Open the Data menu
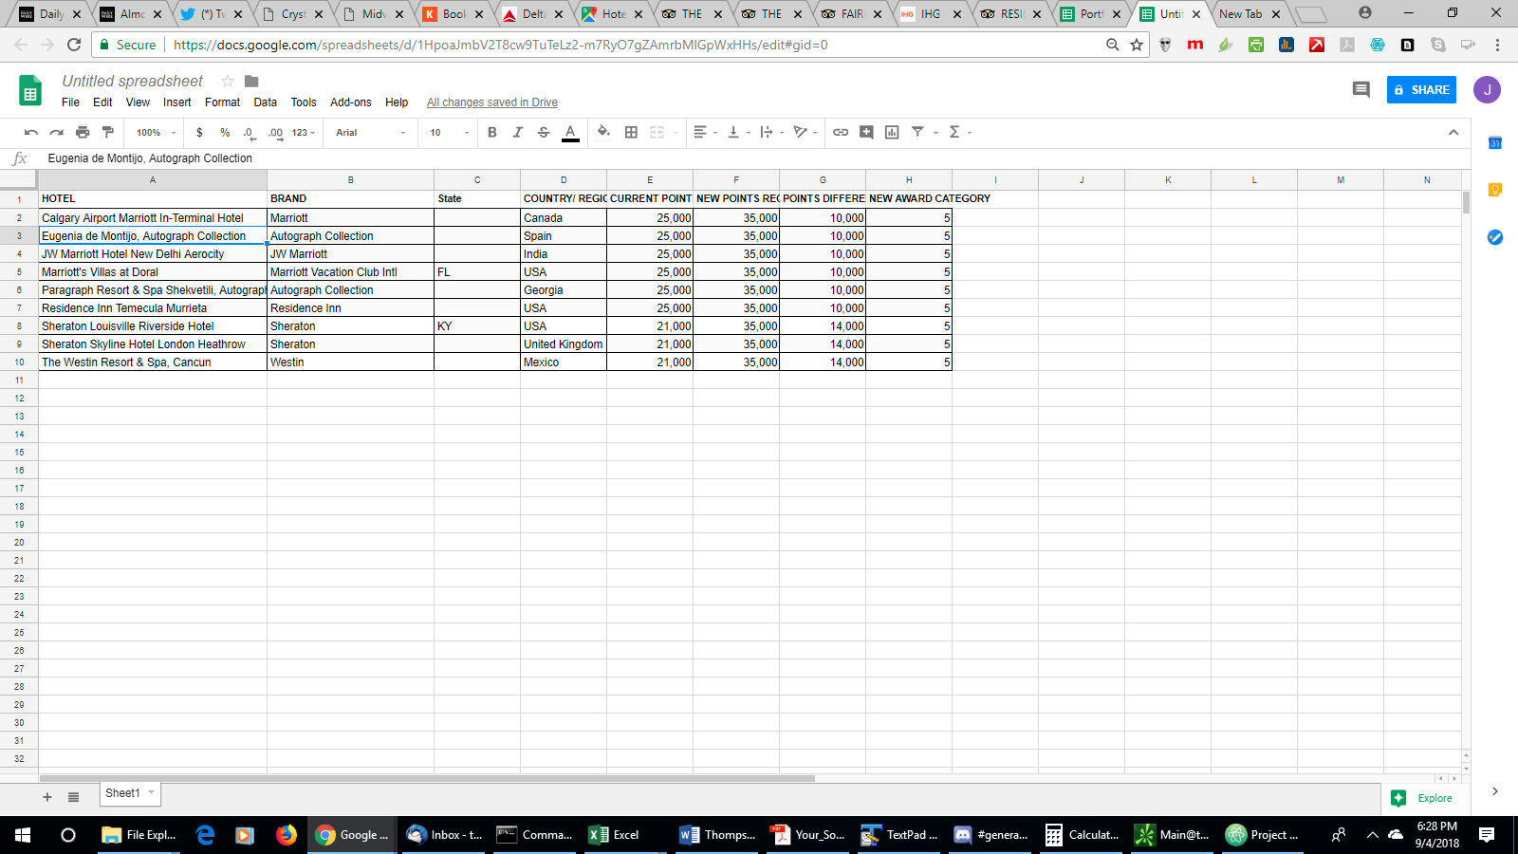Image resolution: width=1518 pixels, height=854 pixels. coord(265,102)
